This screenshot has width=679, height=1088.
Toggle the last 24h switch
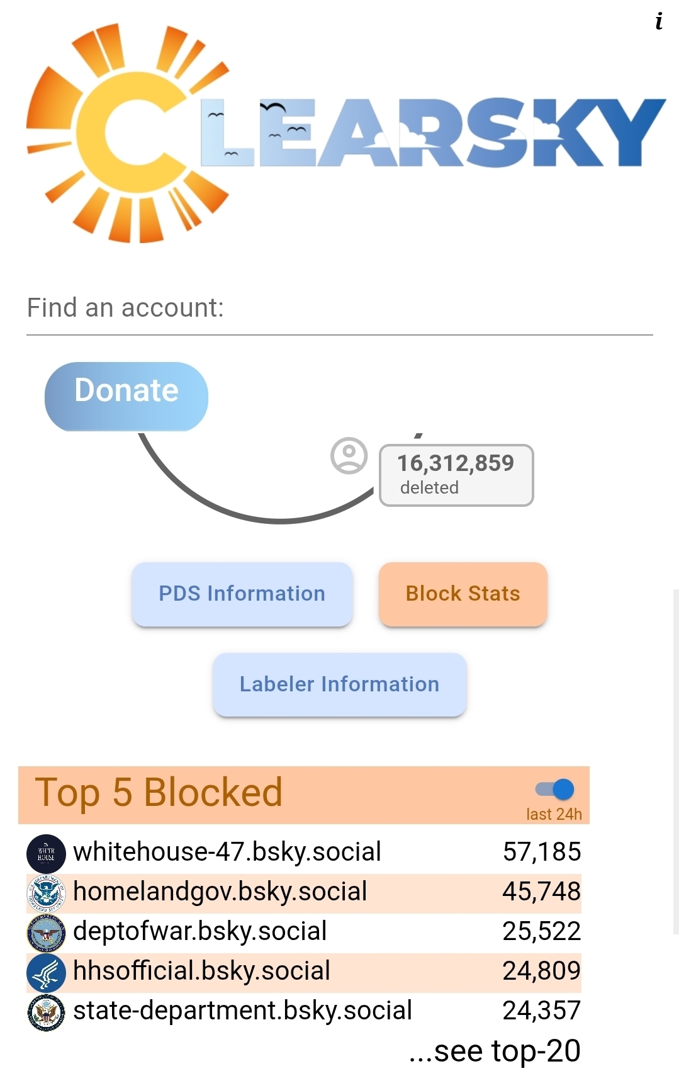(555, 789)
